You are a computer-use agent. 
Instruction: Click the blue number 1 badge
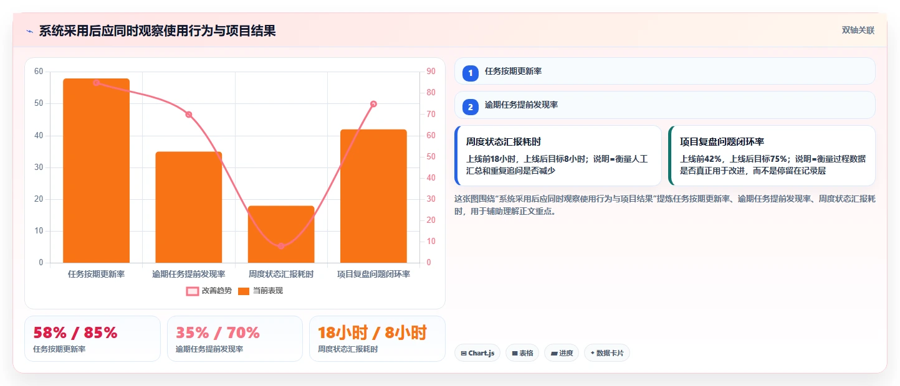pos(471,73)
